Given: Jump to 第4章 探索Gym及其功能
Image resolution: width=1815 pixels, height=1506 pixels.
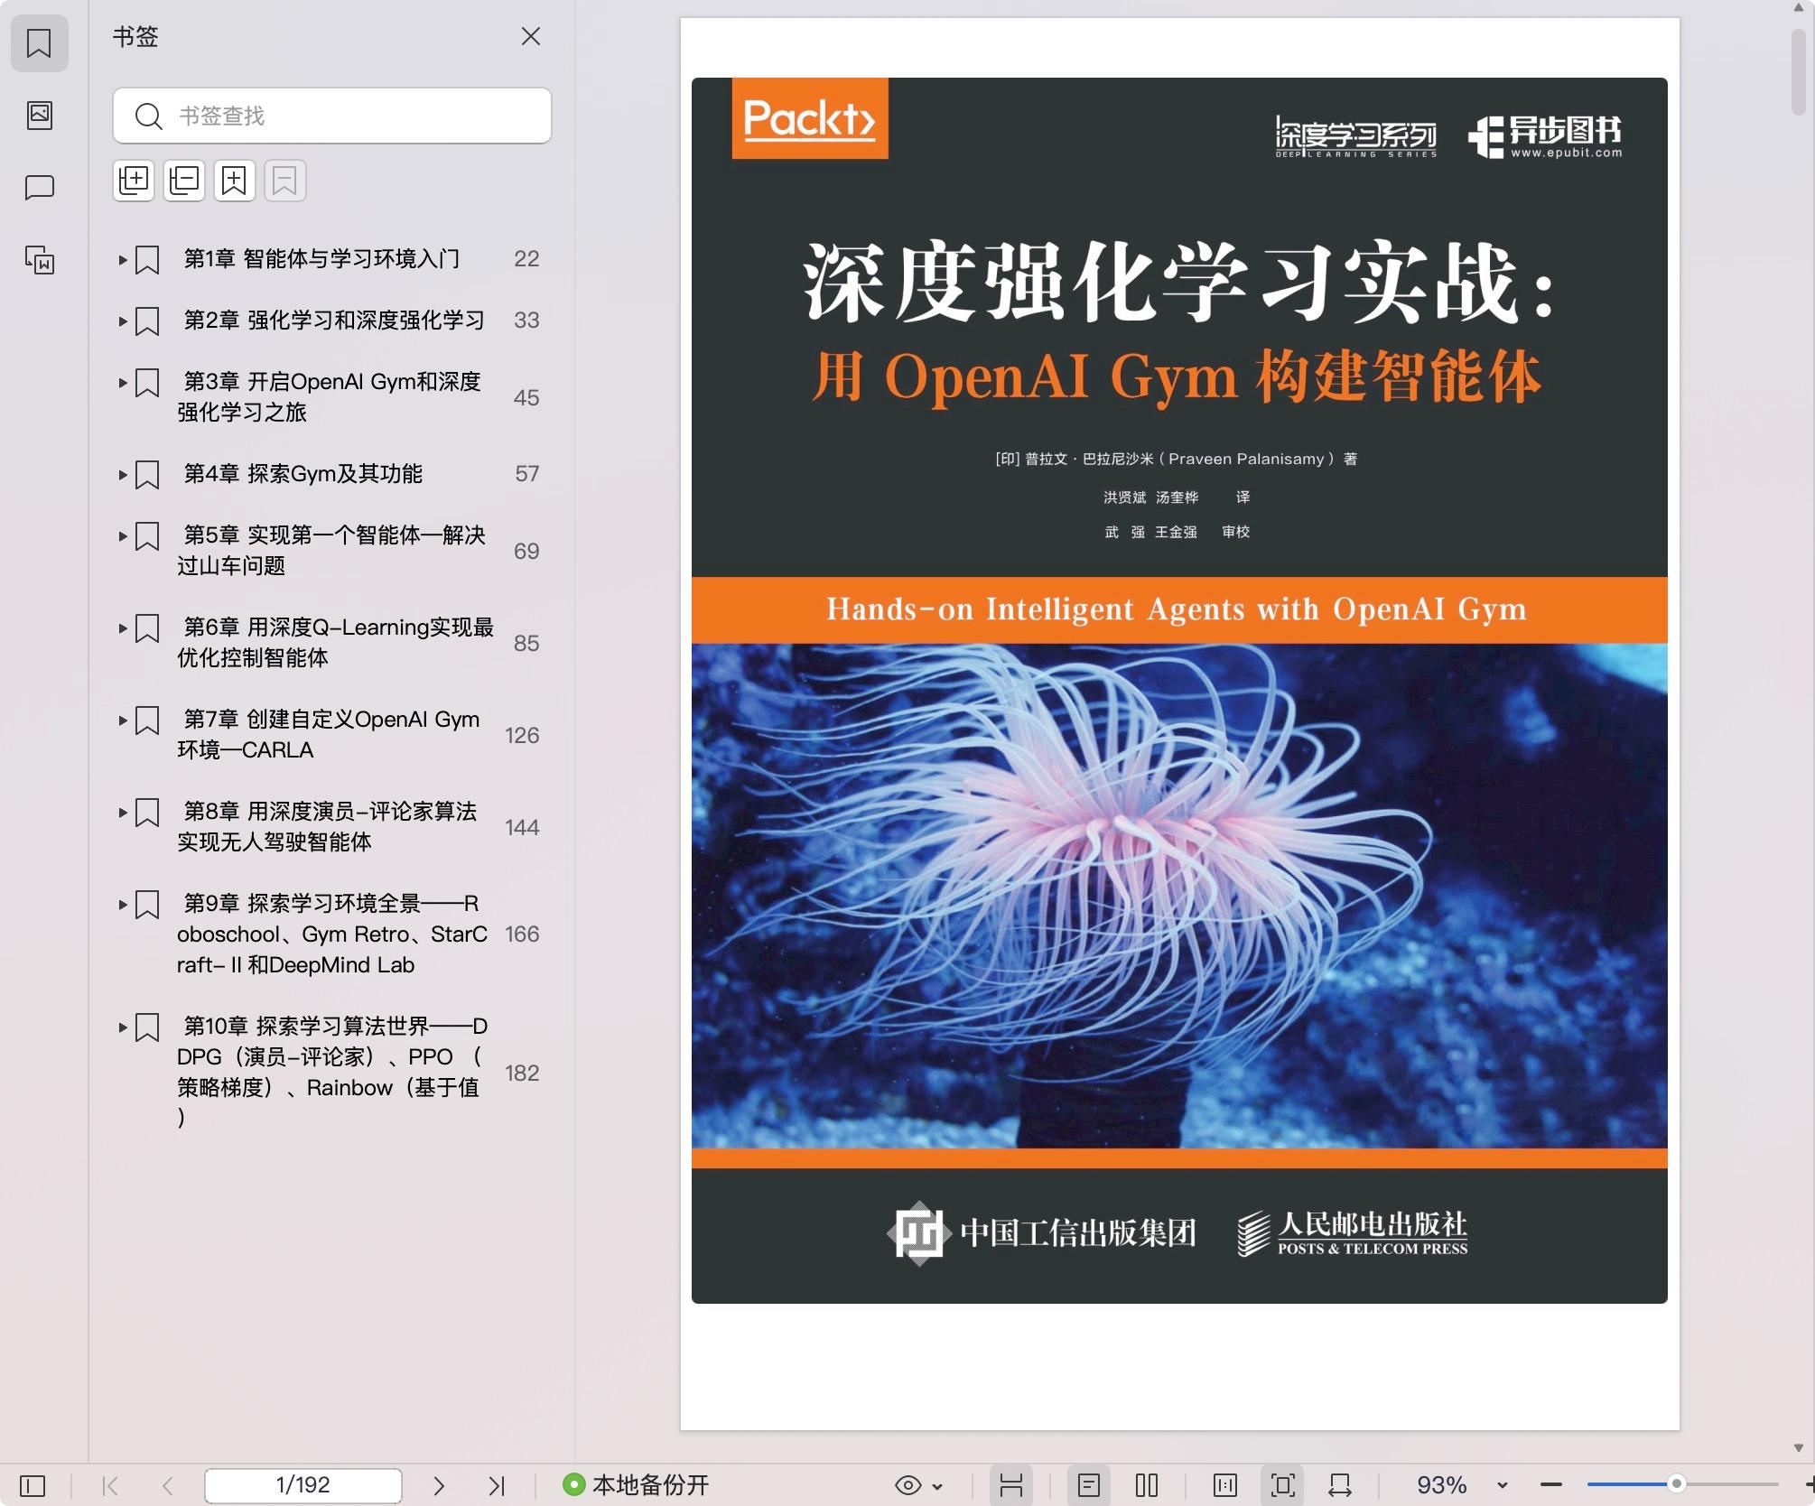Looking at the screenshot, I should (302, 474).
